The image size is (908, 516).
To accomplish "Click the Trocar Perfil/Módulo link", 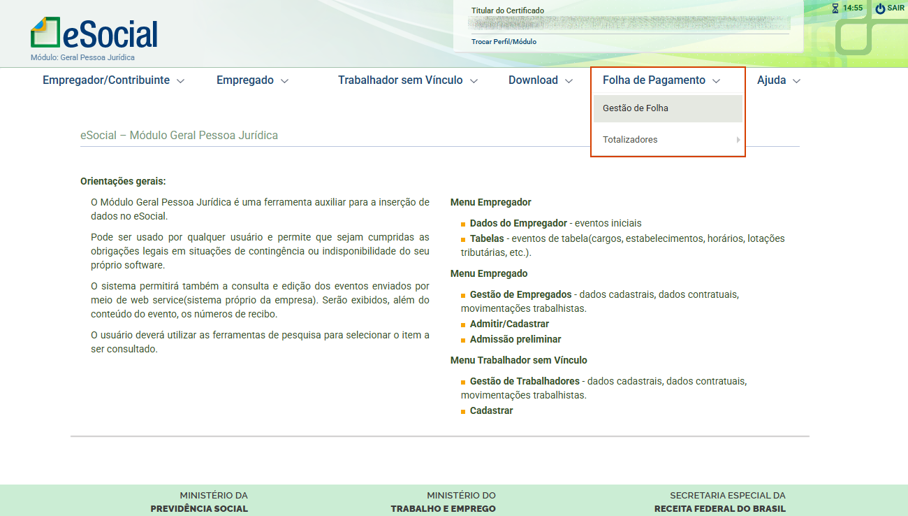I will pos(504,42).
